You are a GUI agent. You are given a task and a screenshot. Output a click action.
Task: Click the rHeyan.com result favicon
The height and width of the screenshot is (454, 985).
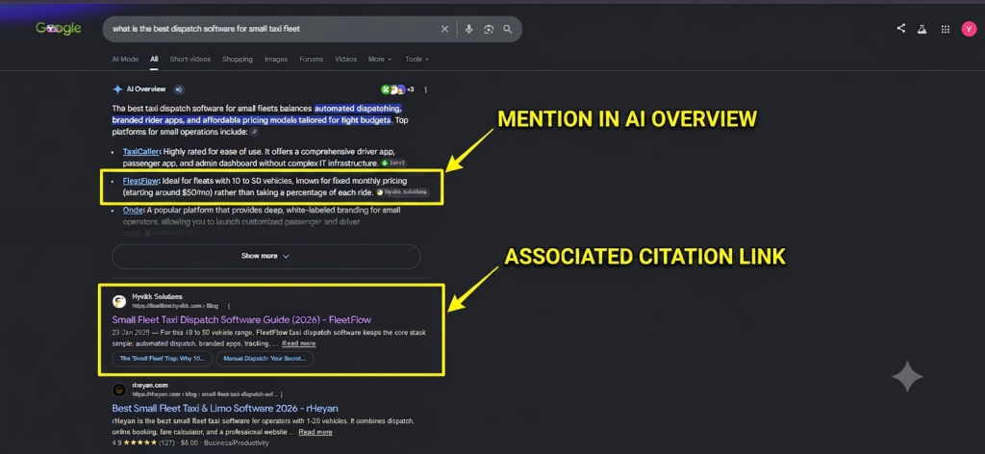tap(119, 390)
